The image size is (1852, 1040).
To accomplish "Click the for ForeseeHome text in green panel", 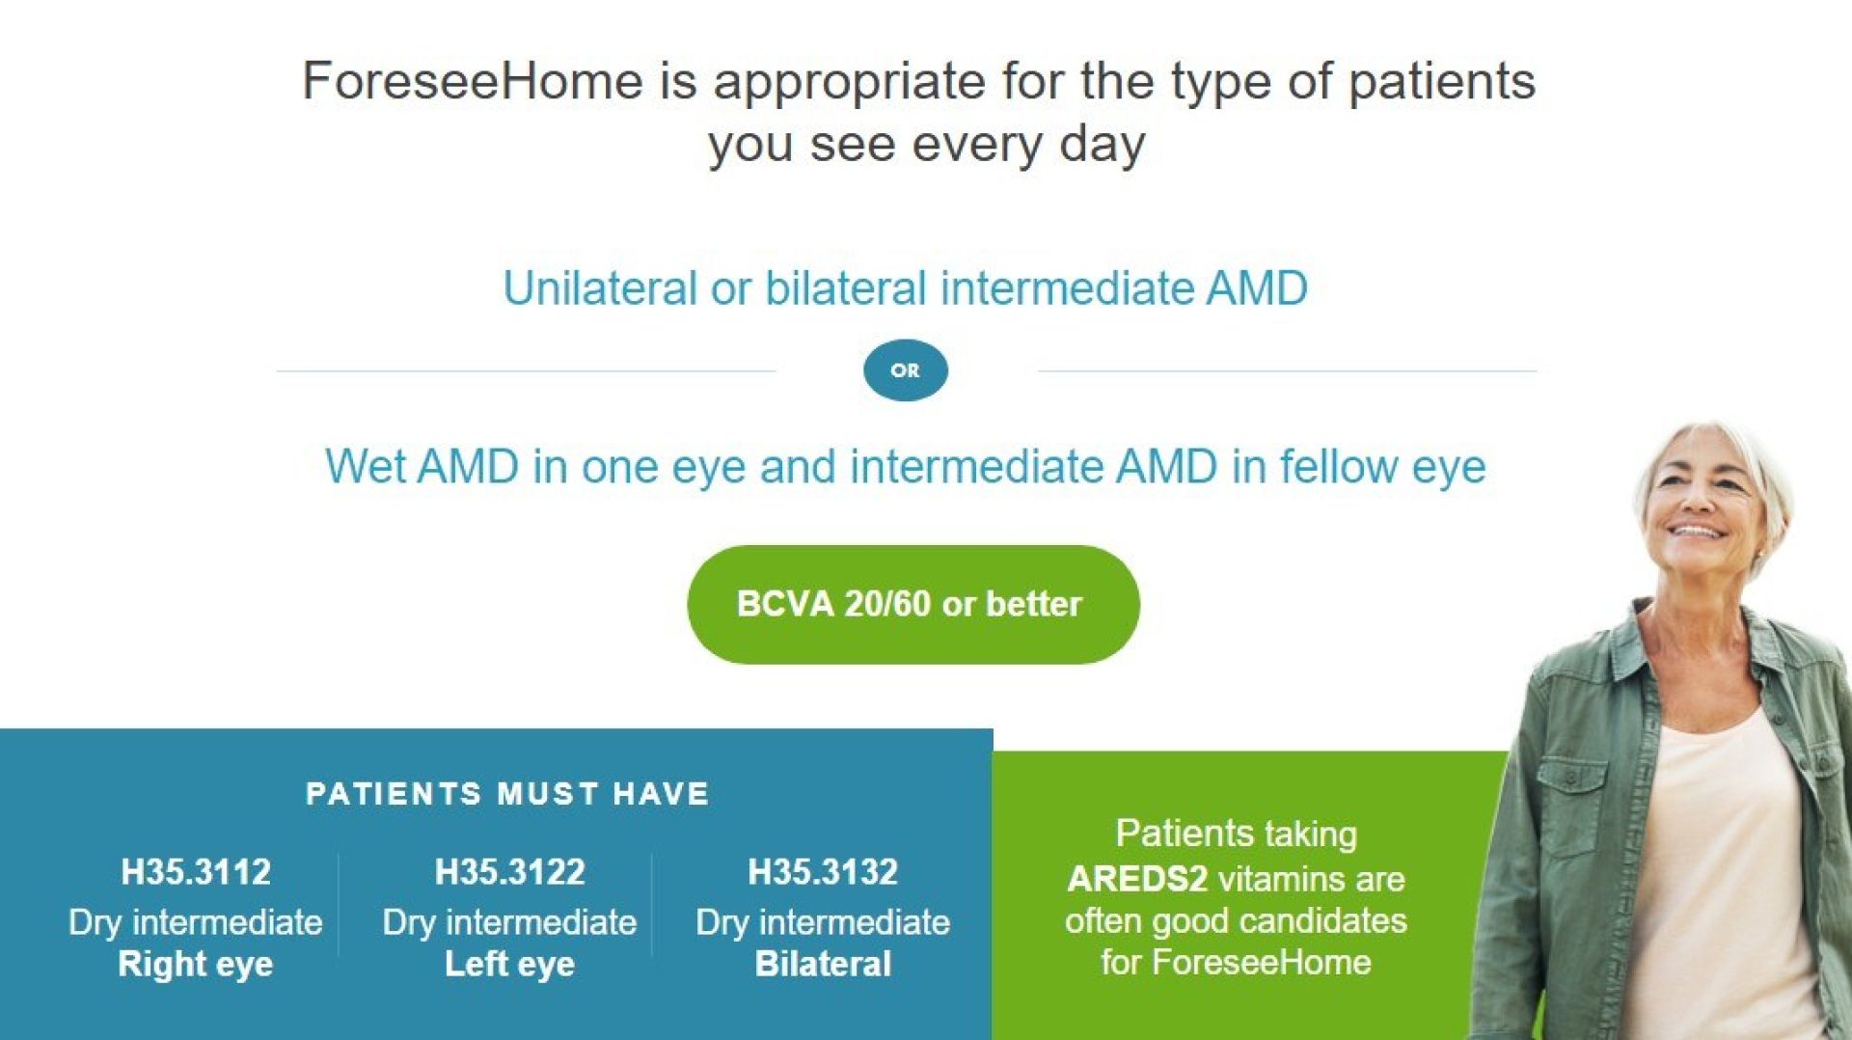I will click(1236, 962).
